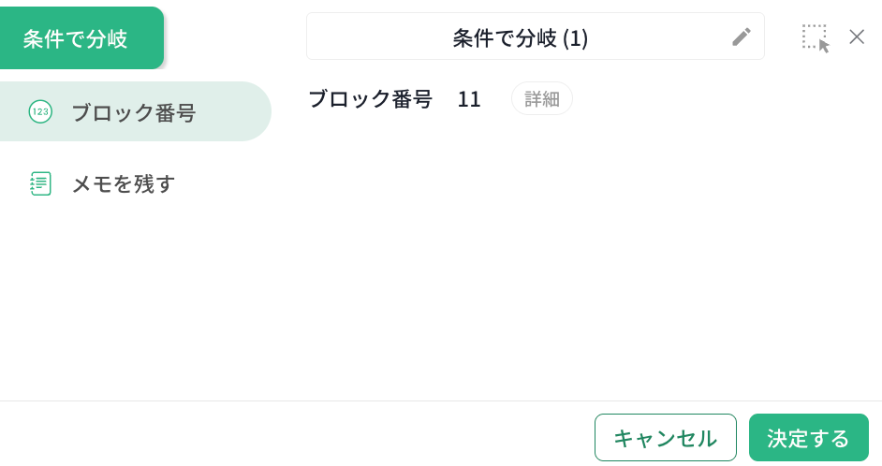Open the 詳細 details button

pos(542,99)
